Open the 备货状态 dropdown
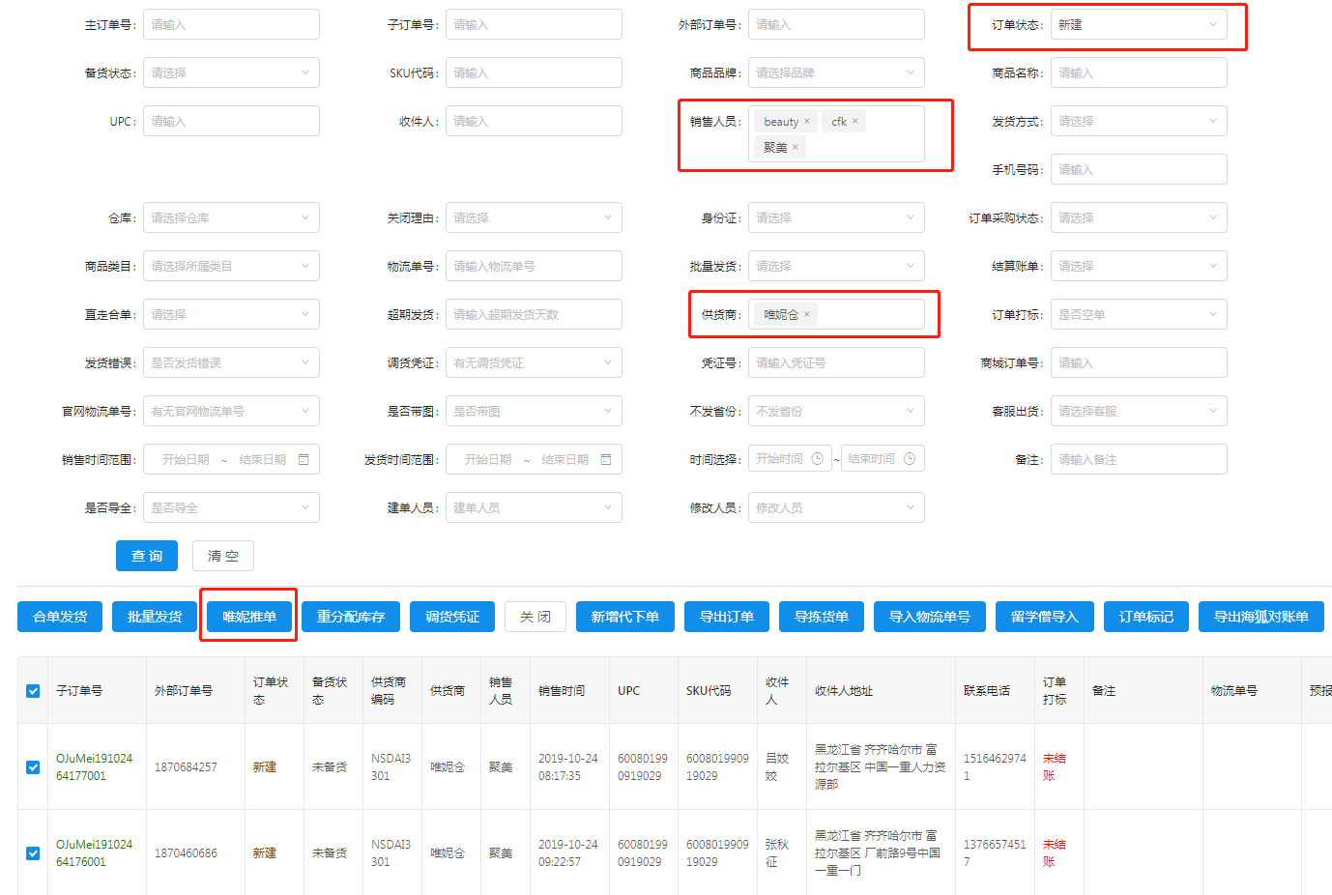The image size is (1332, 895). pyautogui.click(x=231, y=72)
